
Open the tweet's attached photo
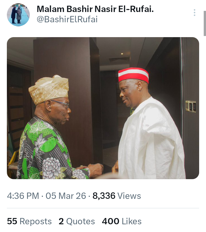103,108
